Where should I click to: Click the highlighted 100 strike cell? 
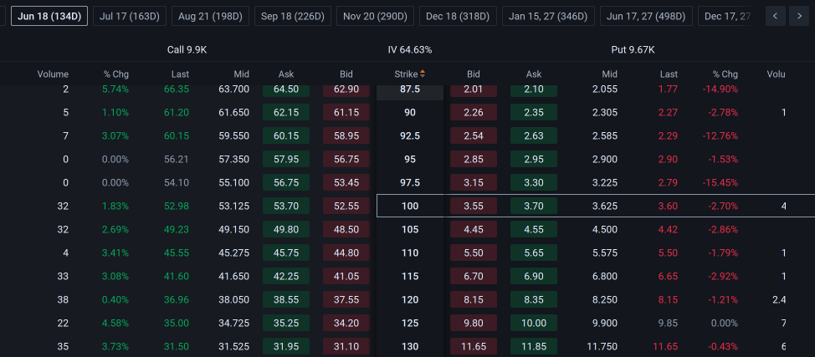coord(409,207)
